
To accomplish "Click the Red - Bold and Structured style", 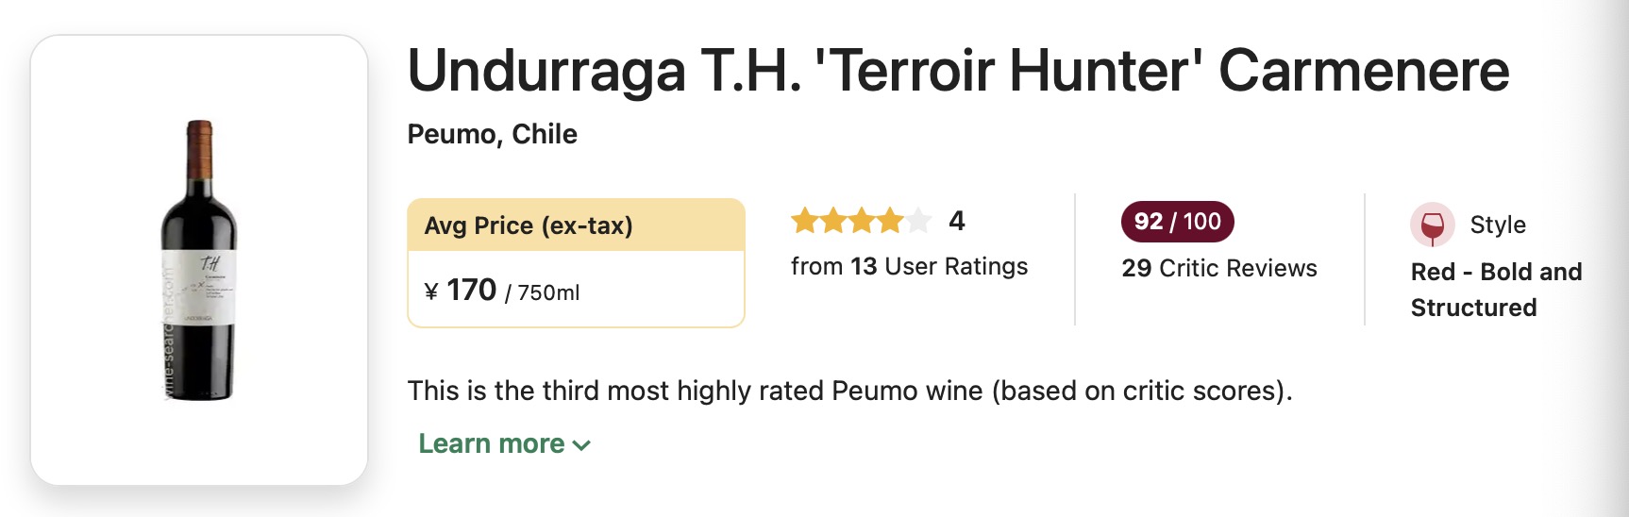I will tap(1496, 290).
